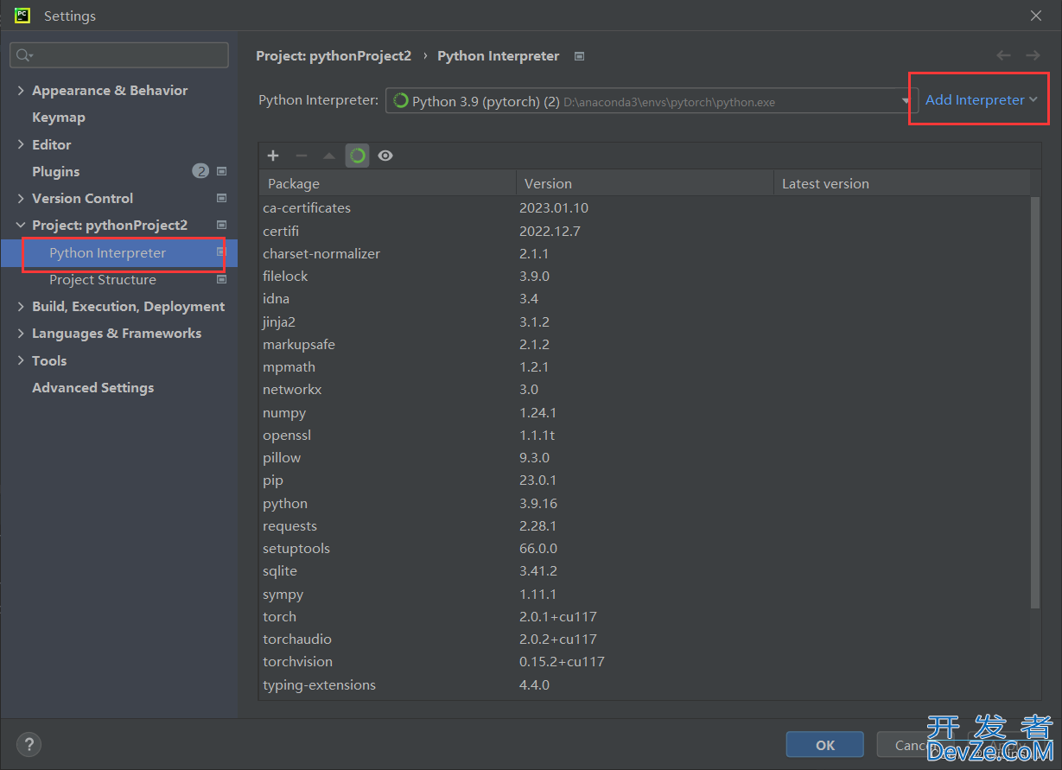Click the PyCharm logo in the title bar
Screen dimensions: 1062x770
tap(22, 16)
